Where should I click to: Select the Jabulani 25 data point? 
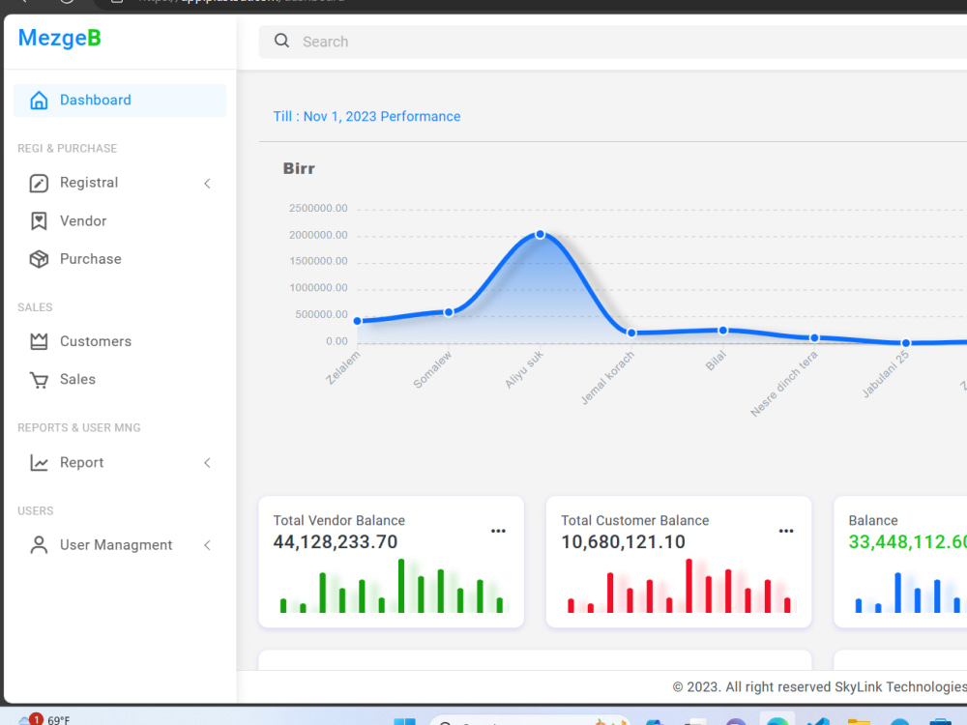[x=905, y=343]
